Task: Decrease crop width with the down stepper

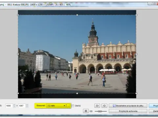Action: click(x=14, y=107)
